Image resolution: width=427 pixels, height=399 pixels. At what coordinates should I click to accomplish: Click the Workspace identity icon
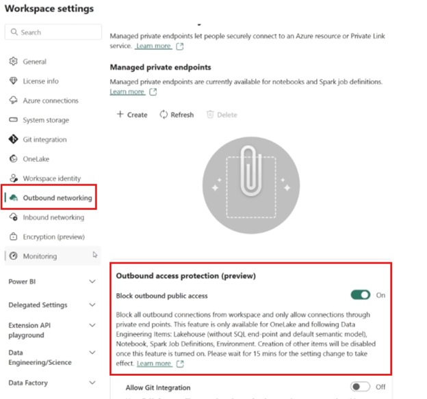13,178
